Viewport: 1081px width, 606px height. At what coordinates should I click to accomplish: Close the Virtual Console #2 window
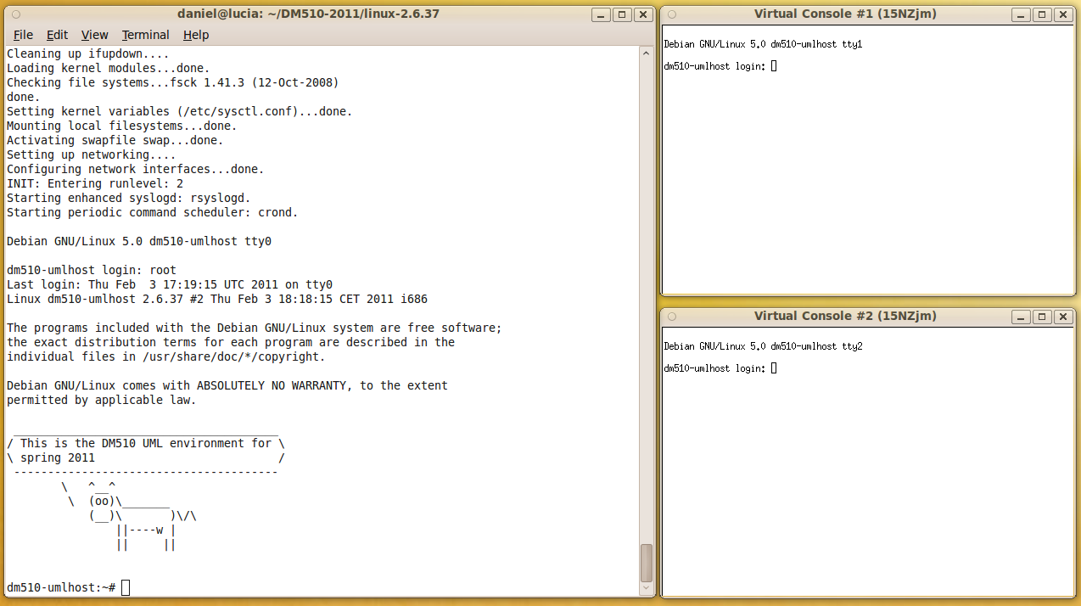tap(1062, 316)
